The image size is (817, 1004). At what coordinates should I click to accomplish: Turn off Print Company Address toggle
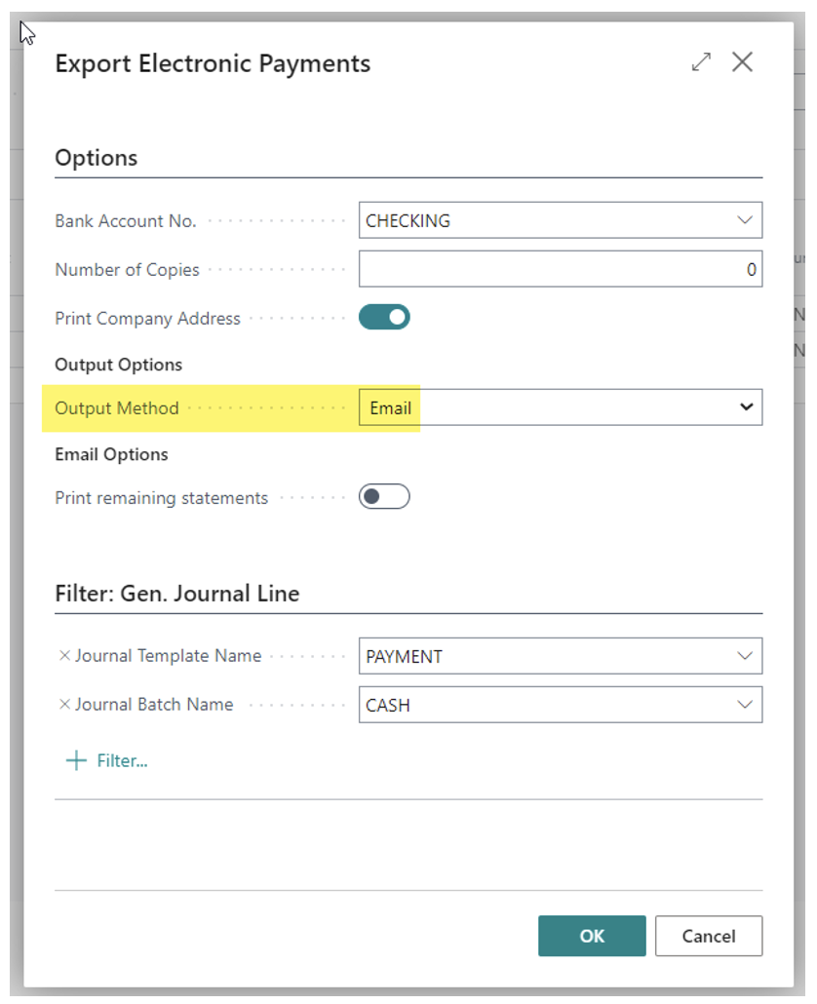384,318
